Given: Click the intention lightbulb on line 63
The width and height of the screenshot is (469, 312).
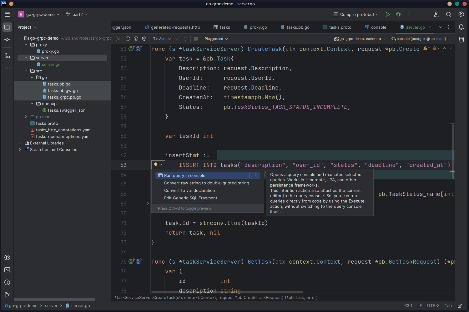Looking at the screenshot, I should tap(155, 165).
